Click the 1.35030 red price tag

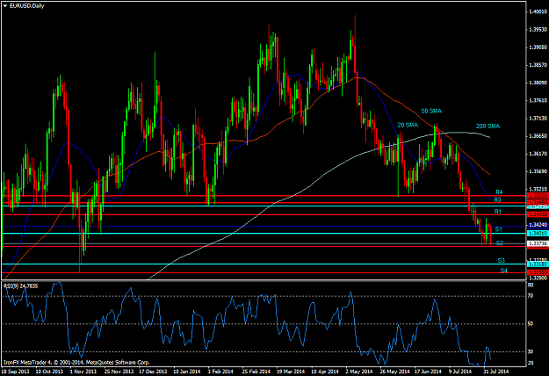point(537,196)
